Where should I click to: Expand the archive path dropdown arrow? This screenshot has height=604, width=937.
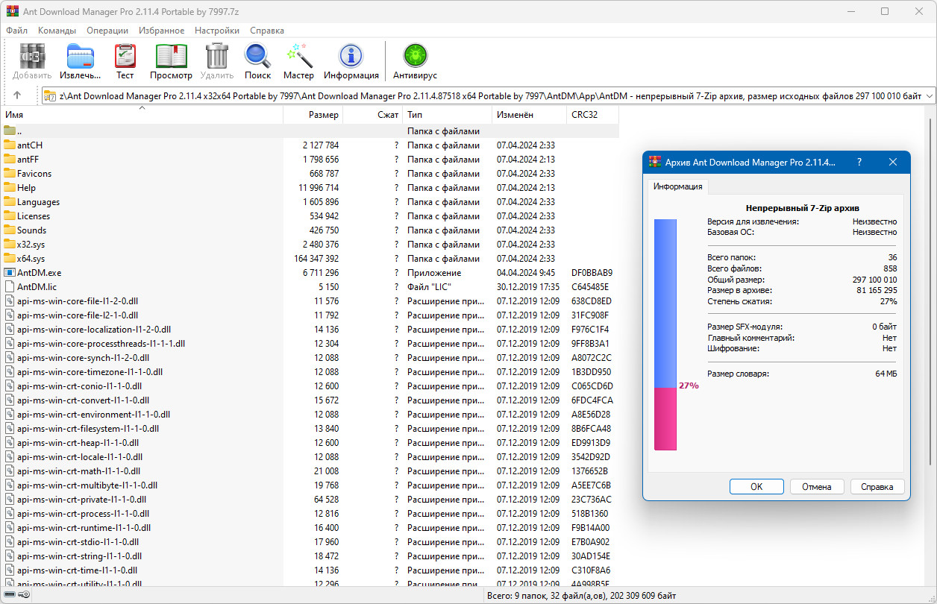coord(929,96)
